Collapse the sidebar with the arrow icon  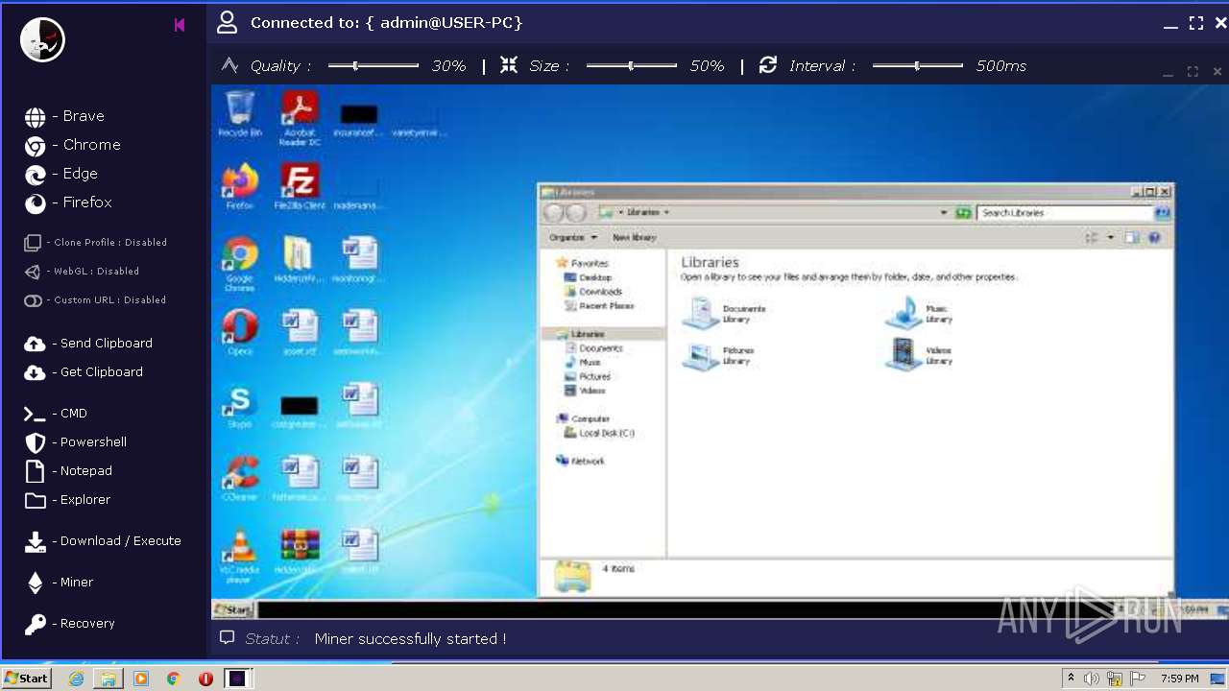tap(180, 25)
